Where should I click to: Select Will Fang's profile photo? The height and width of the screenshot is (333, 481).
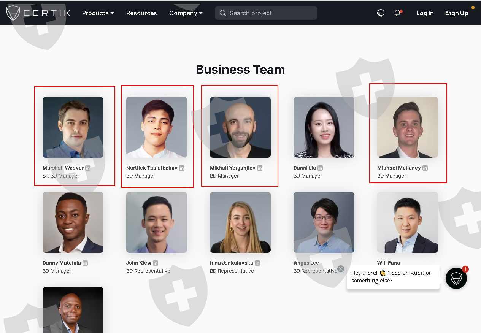click(x=408, y=222)
